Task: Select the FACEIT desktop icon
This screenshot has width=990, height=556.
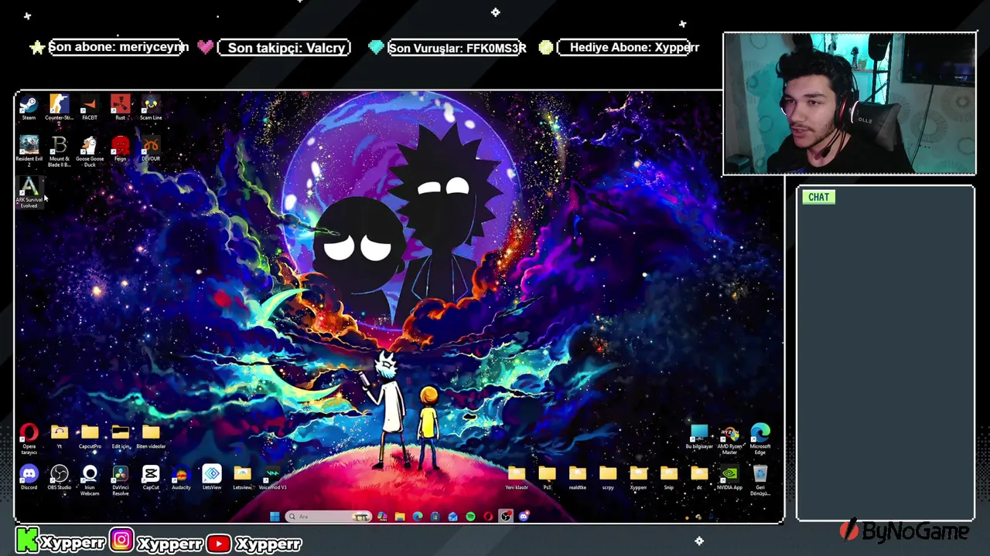Action: coord(90,107)
